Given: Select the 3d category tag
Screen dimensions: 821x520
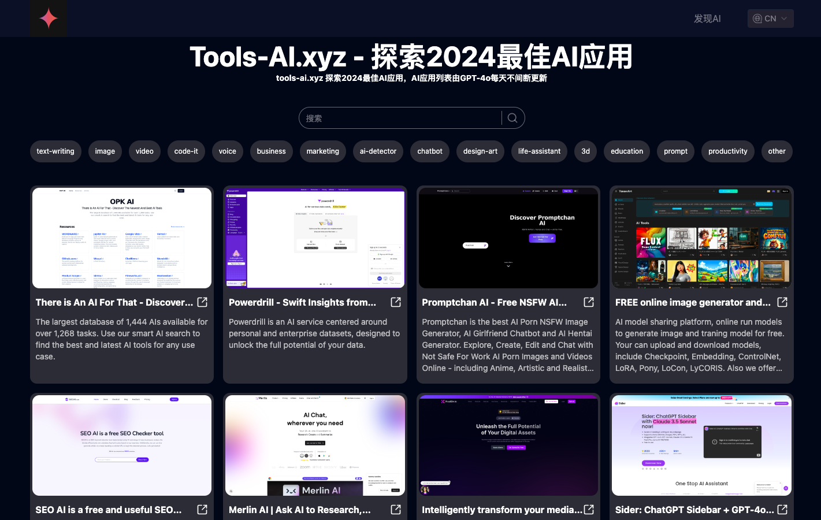Looking at the screenshot, I should tap(586, 151).
